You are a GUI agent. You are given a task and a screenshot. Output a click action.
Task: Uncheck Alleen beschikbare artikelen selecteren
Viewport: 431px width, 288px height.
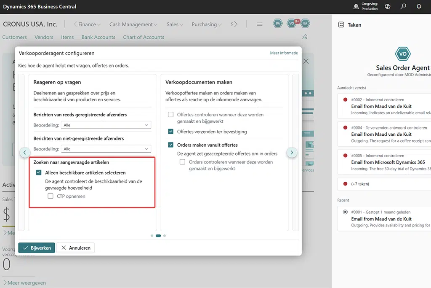tap(39, 172)
